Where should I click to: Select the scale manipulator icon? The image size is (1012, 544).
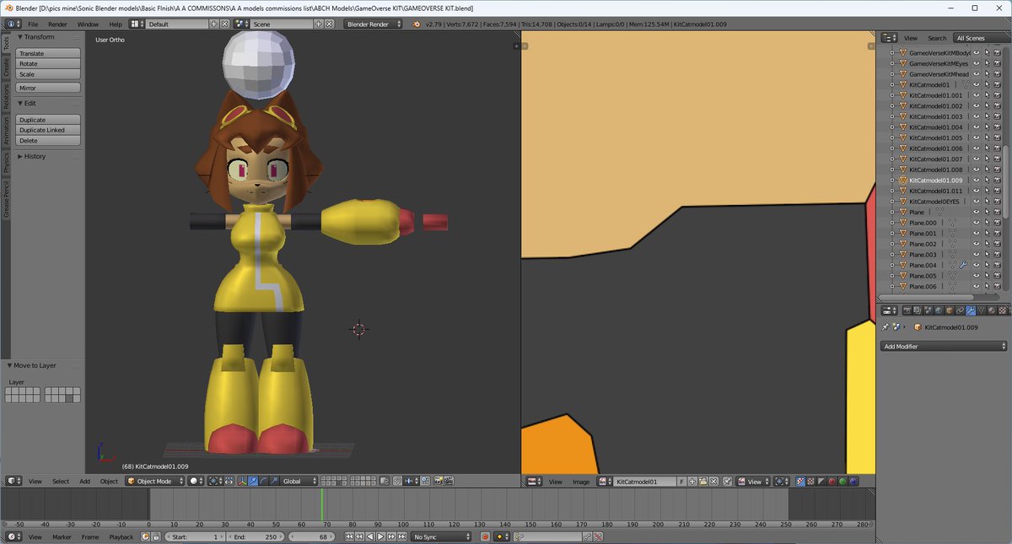(274, 481)
